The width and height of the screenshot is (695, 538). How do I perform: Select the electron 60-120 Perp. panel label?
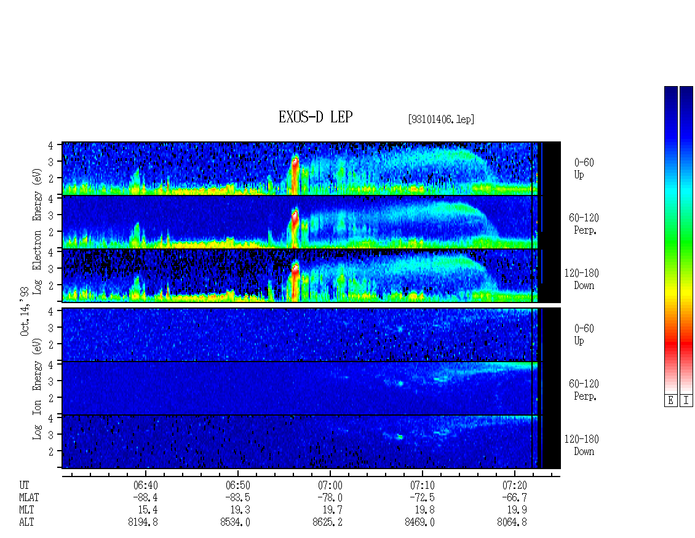click(584, 224)
